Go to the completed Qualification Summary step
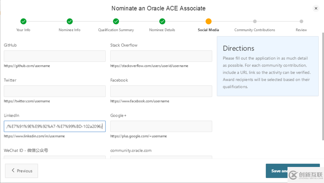 [x=116, y=21]
